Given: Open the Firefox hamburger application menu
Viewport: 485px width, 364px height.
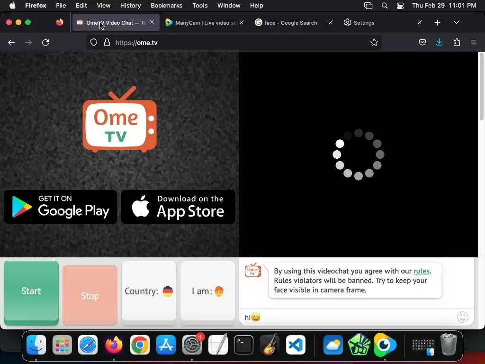Looking at the screenshot, I should pyautogui.click(x=474, y=42).
